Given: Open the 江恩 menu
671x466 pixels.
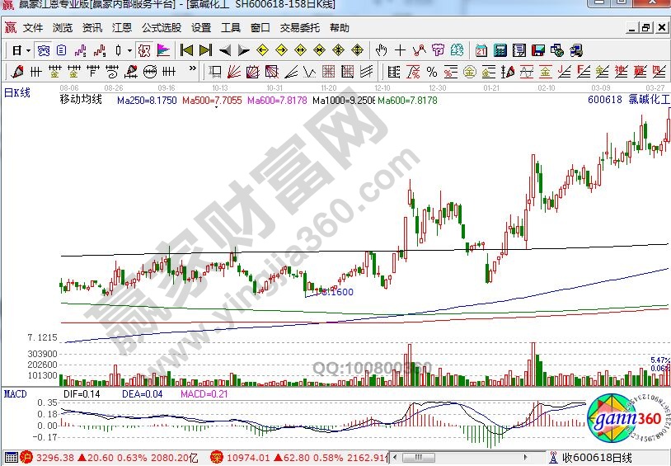Looking at the screenshot, I should pos(123,27).
